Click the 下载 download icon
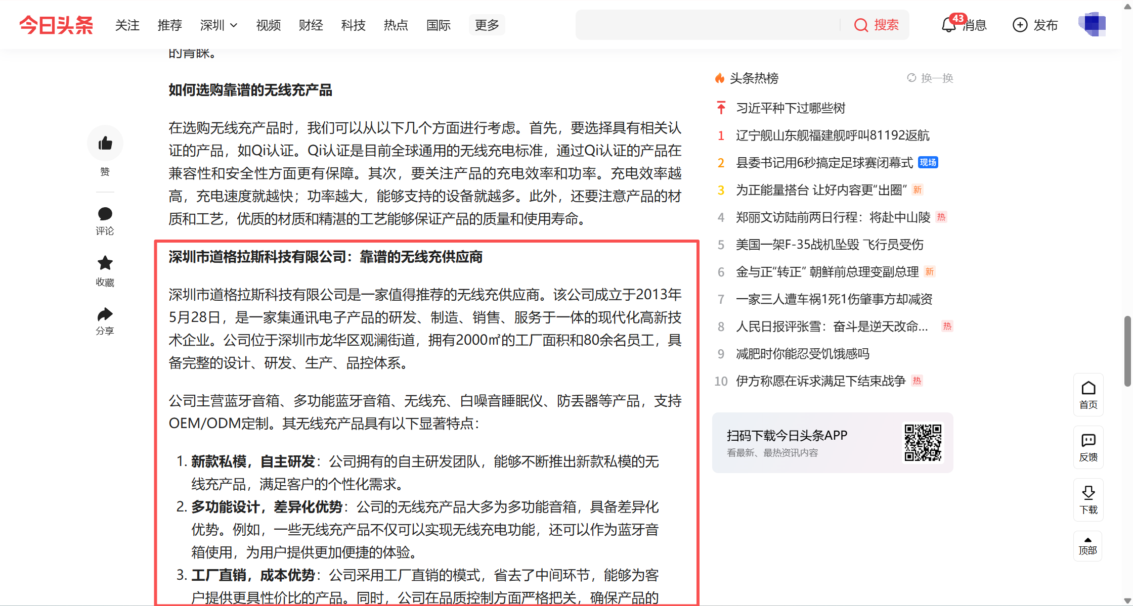This screenshot has width=1133, height=606. (x=1088, y=493)
